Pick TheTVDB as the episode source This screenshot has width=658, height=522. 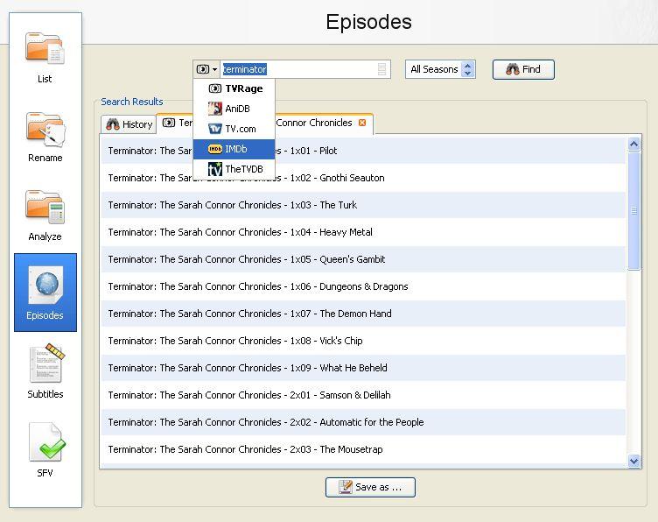coord(234,169)
